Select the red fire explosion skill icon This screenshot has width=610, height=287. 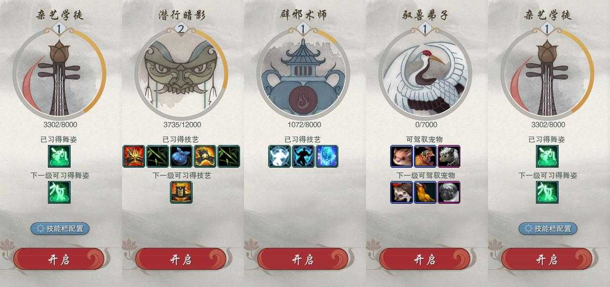point(134,156)
